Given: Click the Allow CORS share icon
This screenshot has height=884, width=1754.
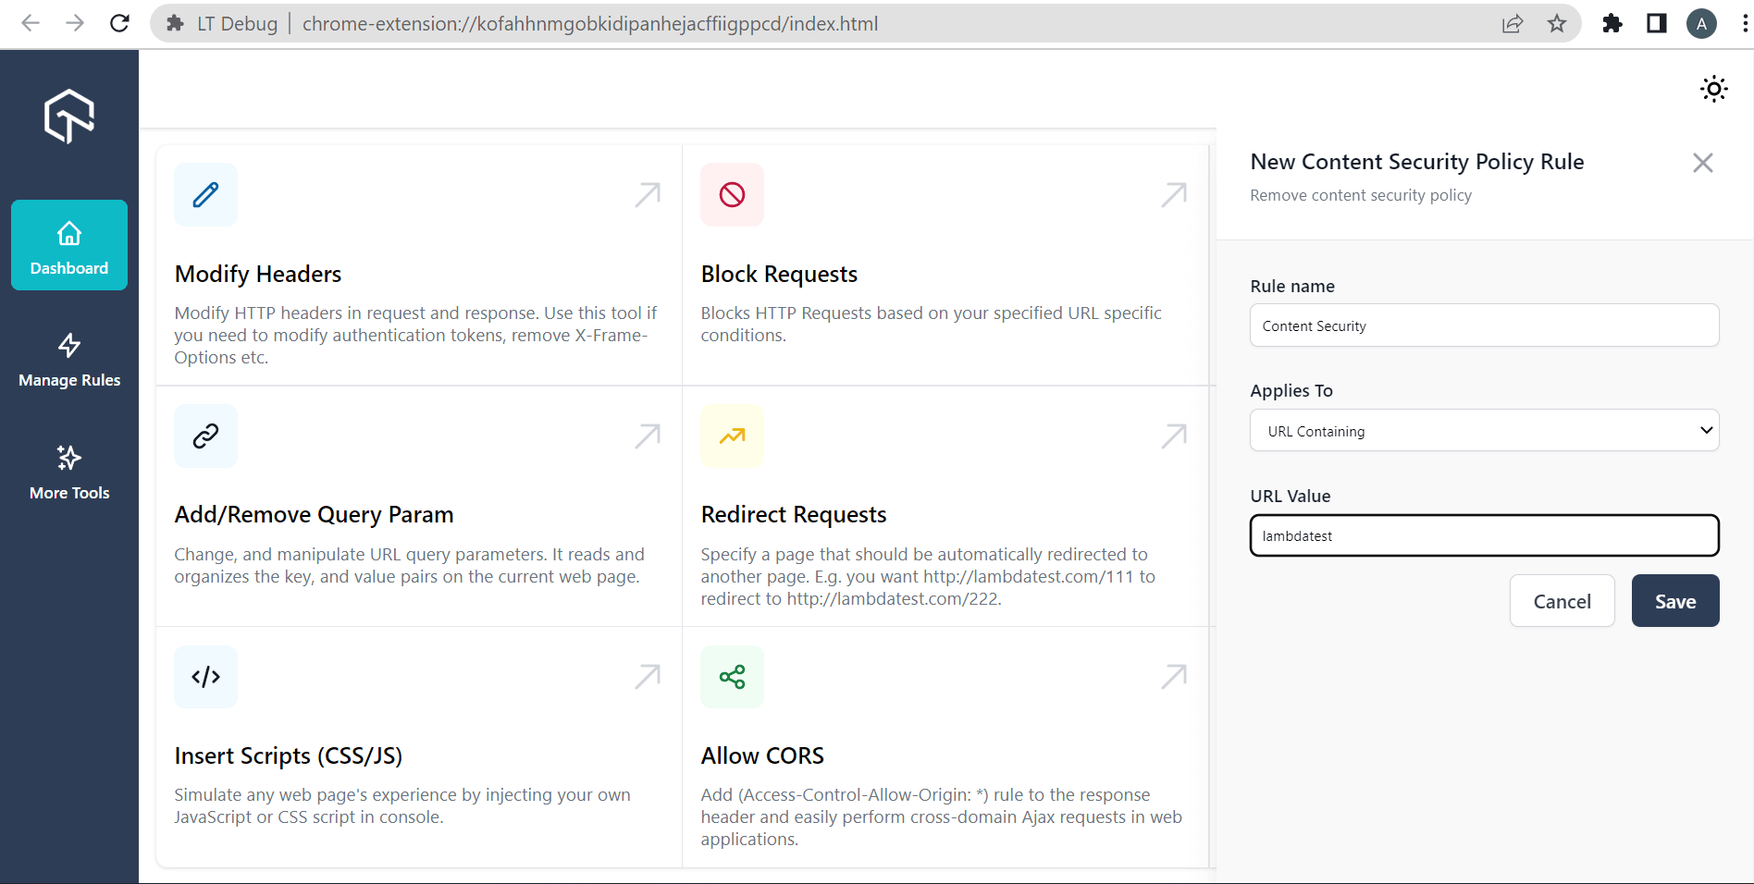Looking at the screenshot, I should click(732, 676).
